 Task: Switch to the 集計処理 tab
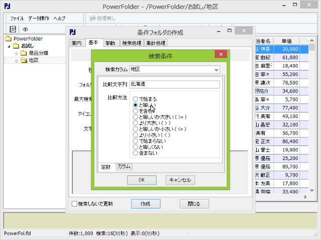pos(155,43)
